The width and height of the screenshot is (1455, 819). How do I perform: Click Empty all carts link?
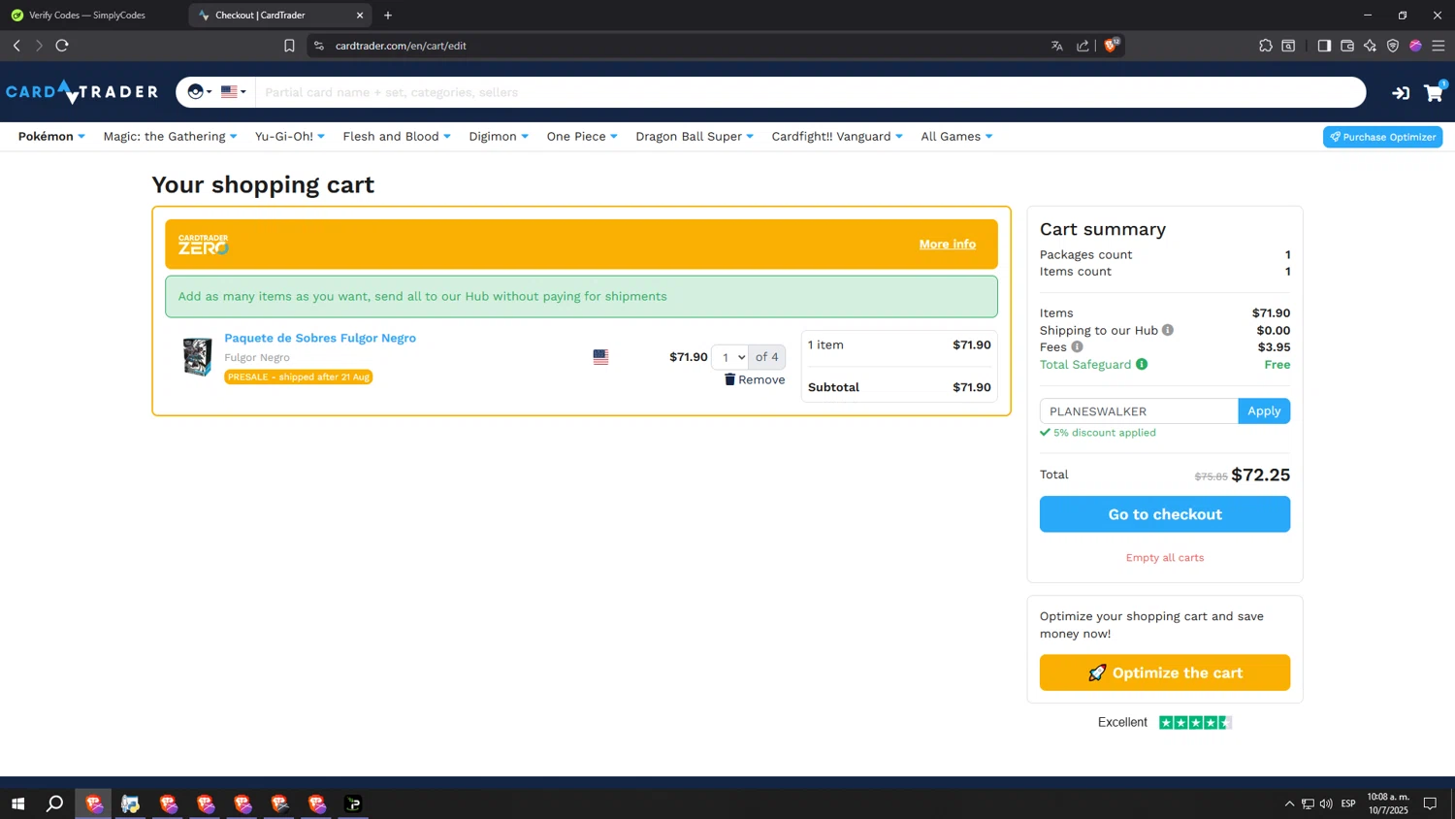point(1165,558)
